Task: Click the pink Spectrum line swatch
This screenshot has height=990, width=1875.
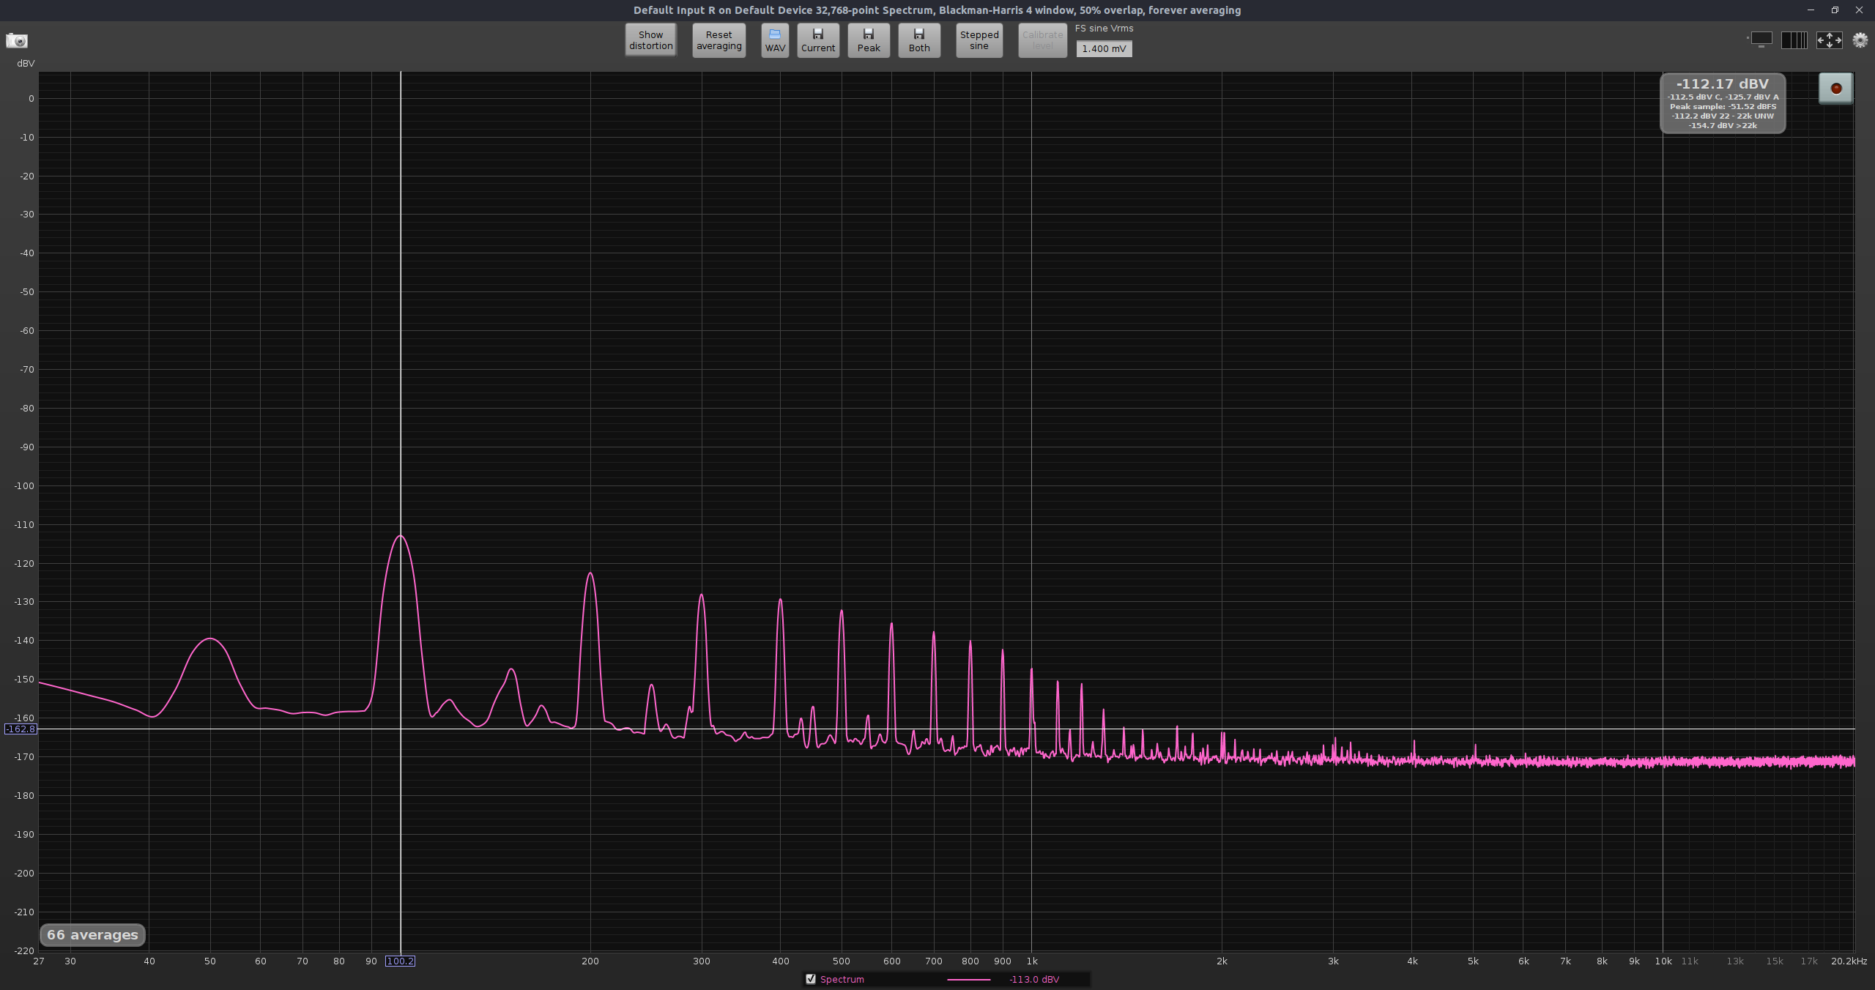Action: click(x=968, y=979)
